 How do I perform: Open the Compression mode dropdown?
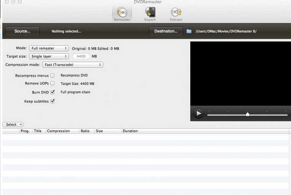click(x=72, y=65)
